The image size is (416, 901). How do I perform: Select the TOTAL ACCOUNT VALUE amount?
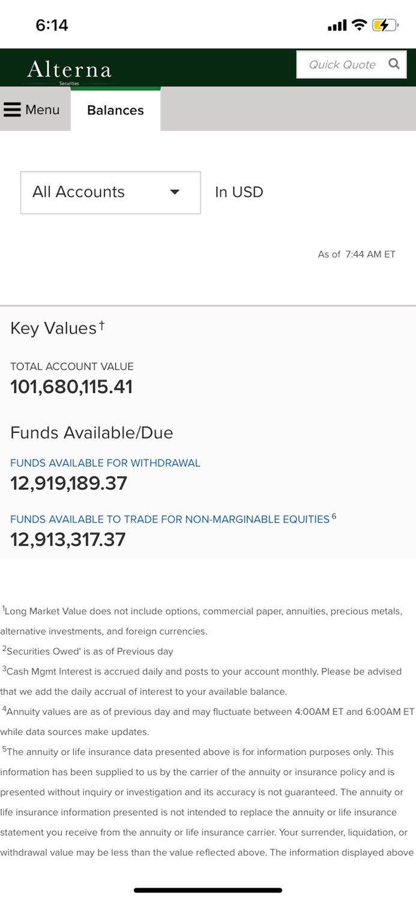point(71,386)
